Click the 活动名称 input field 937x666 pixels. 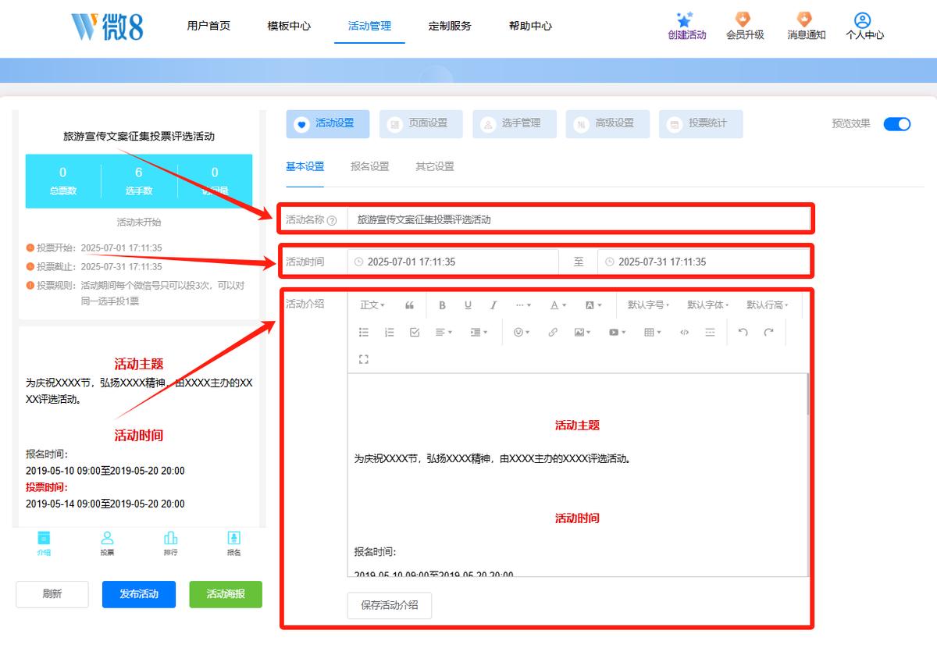(x=578, y=220)
